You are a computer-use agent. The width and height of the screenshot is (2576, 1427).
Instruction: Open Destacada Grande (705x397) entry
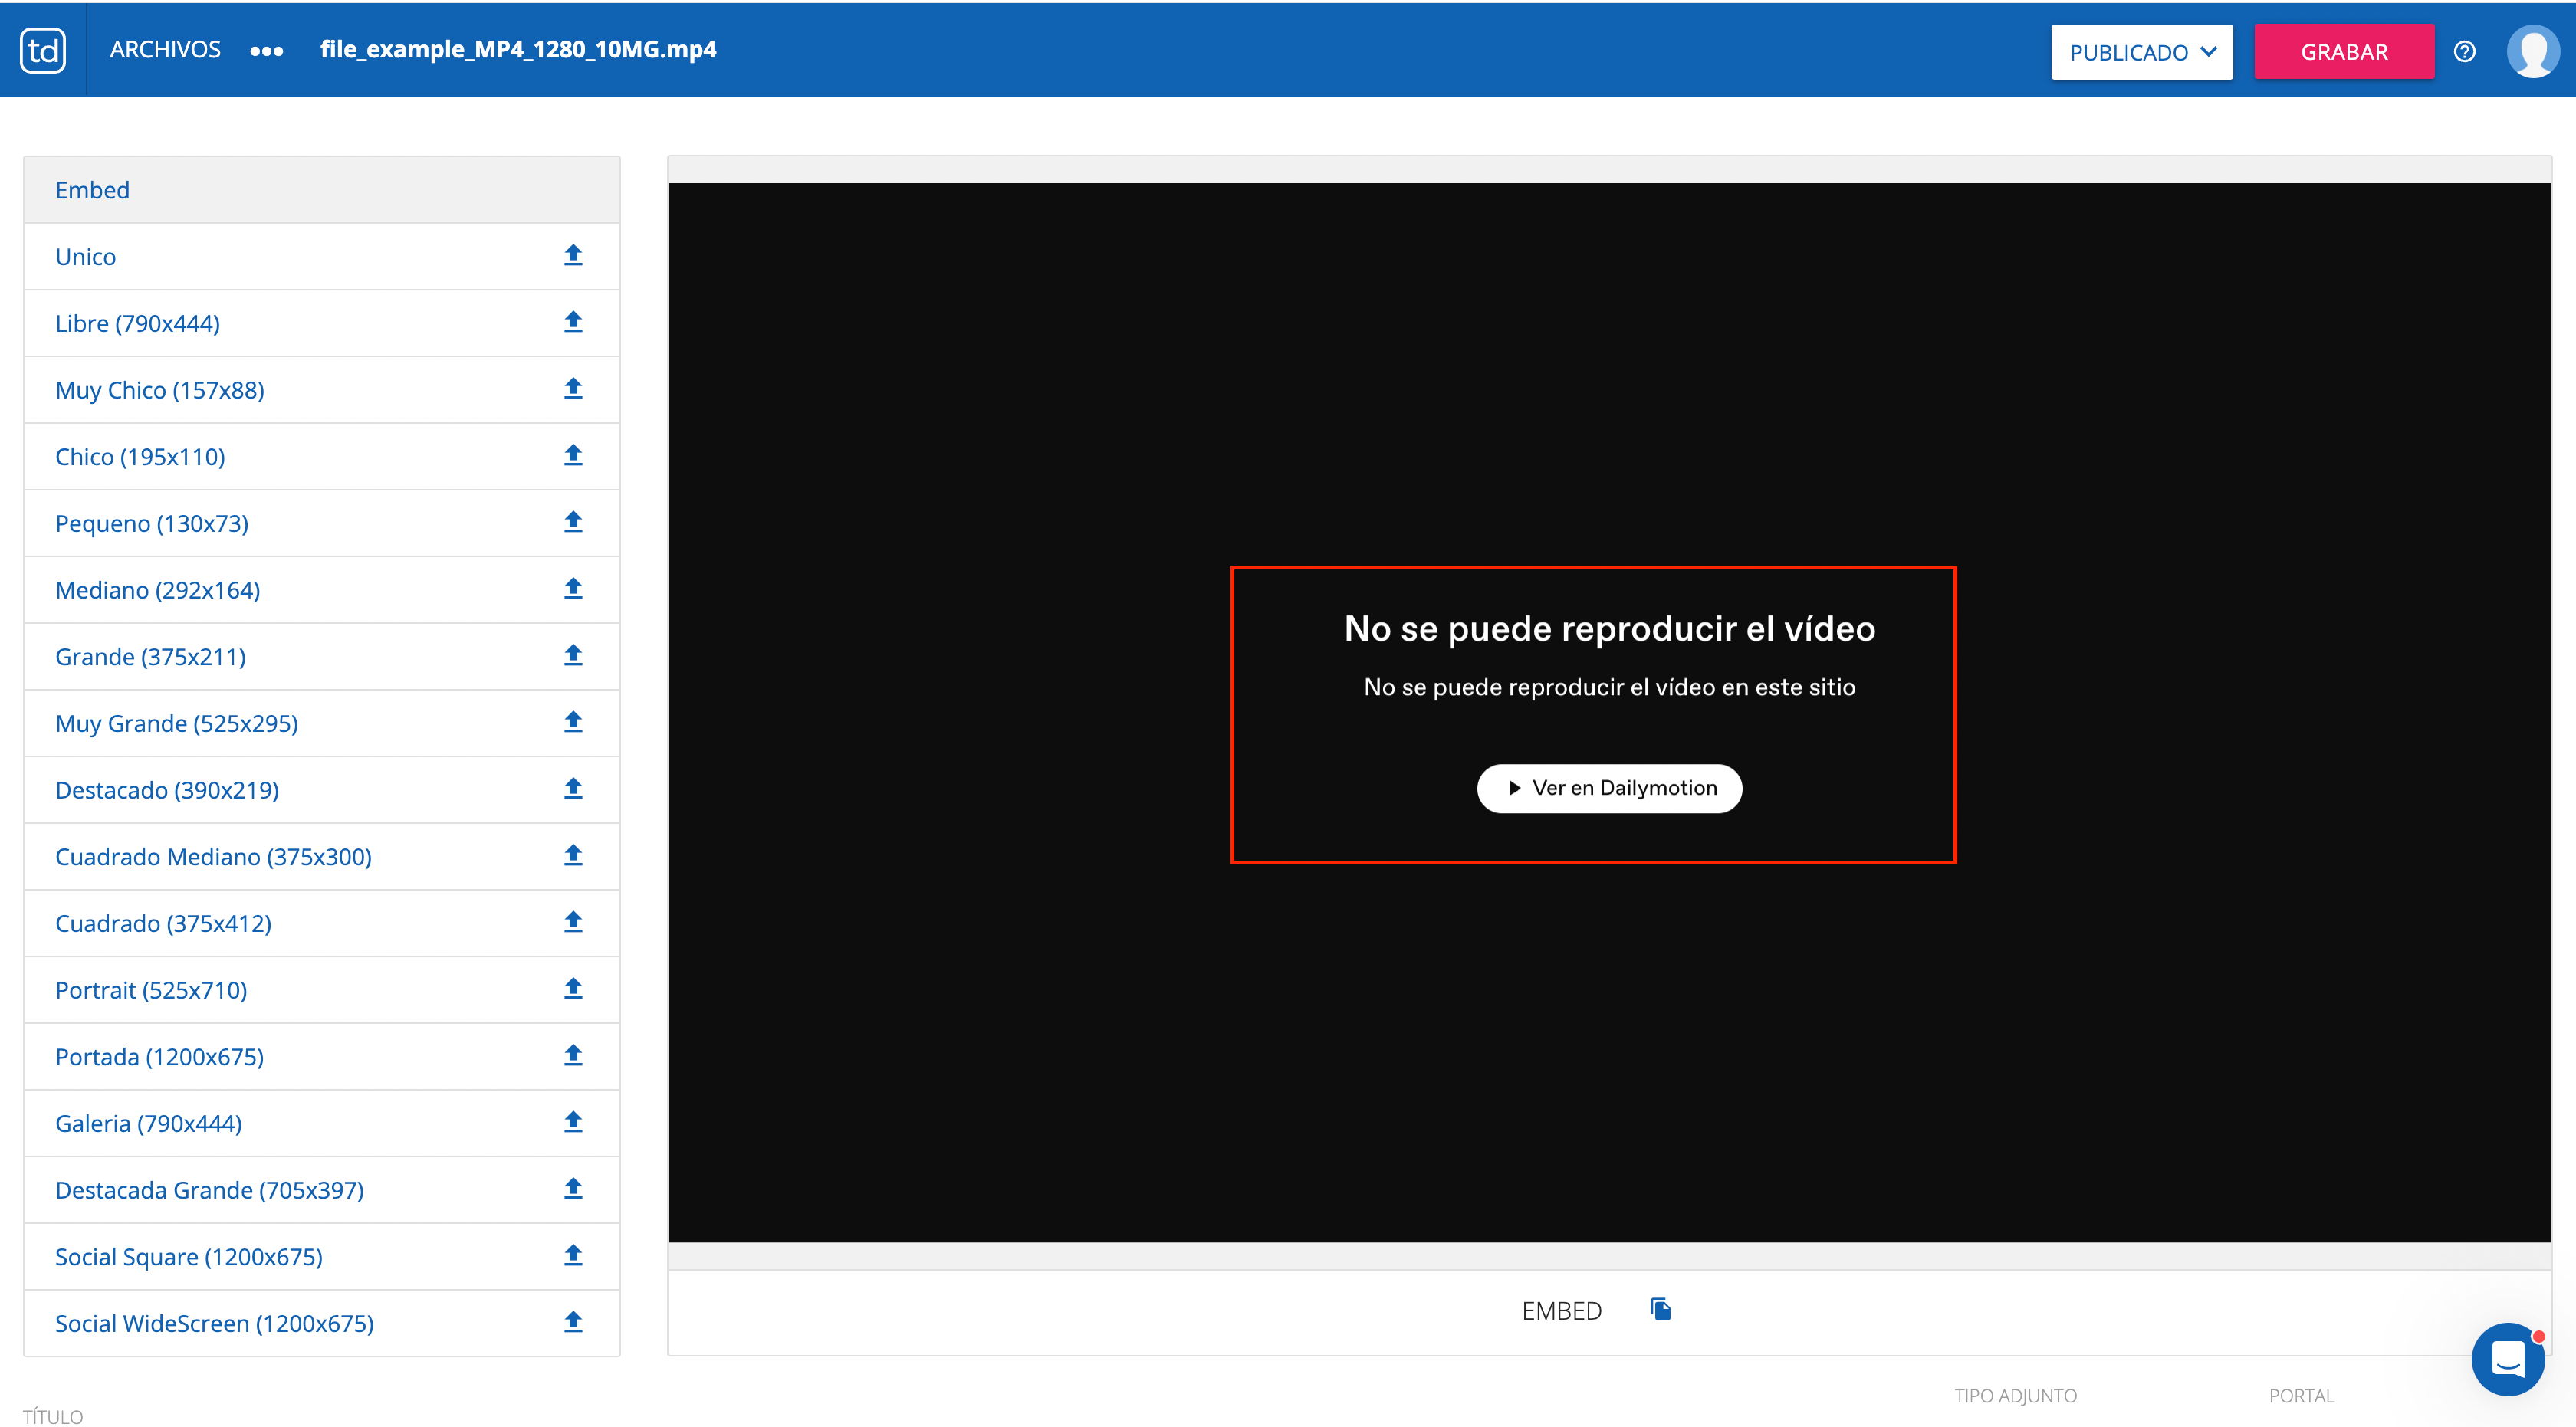(209, 1189)
